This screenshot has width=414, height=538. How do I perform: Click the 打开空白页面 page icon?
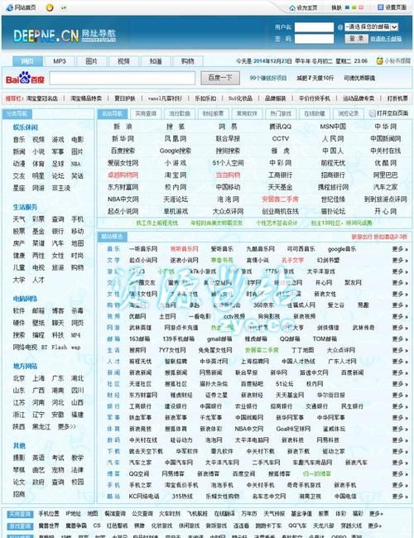[372, 113]
